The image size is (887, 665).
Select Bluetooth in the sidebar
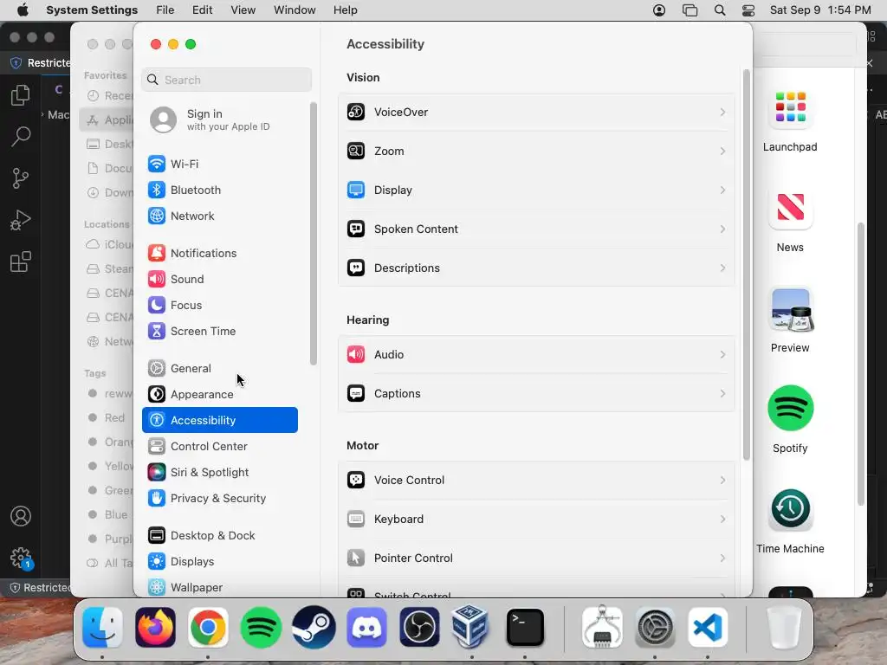tap(220, 190)
